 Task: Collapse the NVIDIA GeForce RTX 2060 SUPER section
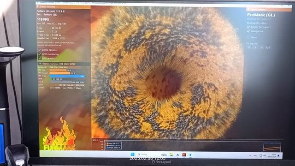[64, 64]
